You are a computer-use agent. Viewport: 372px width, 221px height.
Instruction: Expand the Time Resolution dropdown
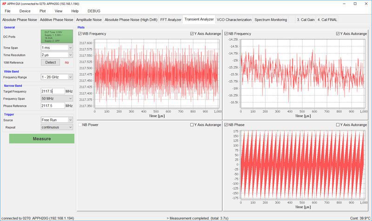coord(57,55)
